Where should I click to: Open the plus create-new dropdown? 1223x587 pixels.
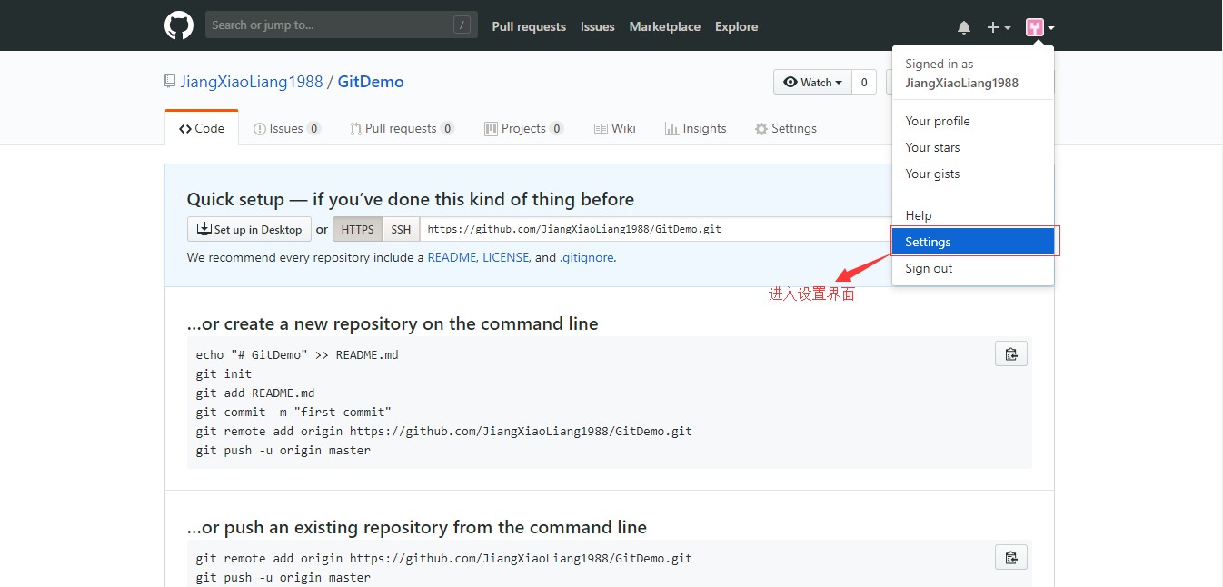999,28
